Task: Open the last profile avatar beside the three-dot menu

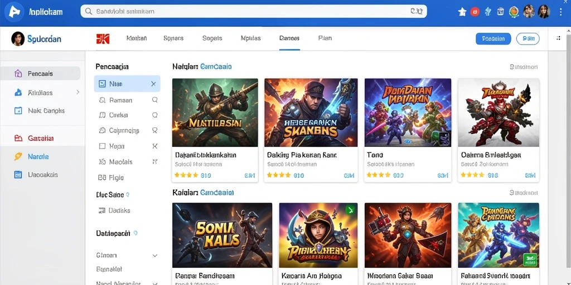Action: tap(543, 12)
